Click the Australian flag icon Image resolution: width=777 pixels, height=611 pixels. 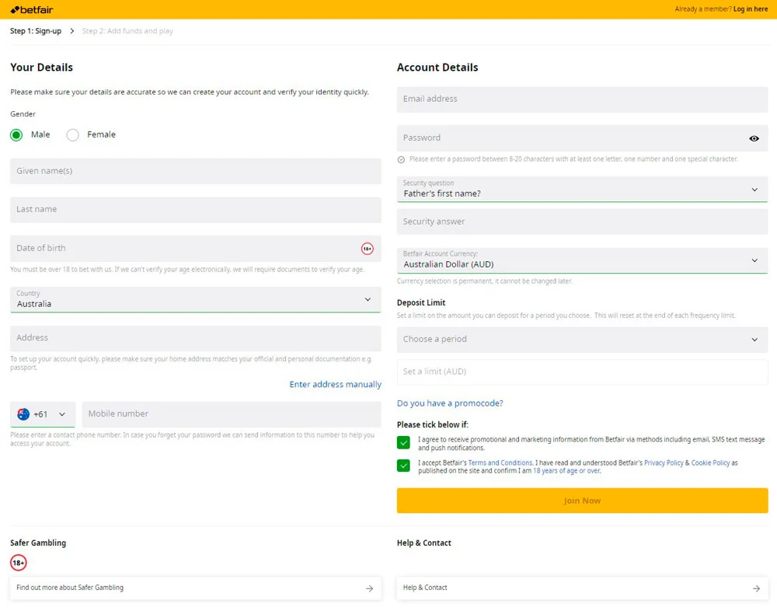[23, 414]
